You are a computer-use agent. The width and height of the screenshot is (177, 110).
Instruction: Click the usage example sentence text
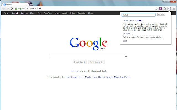[142, 37]
